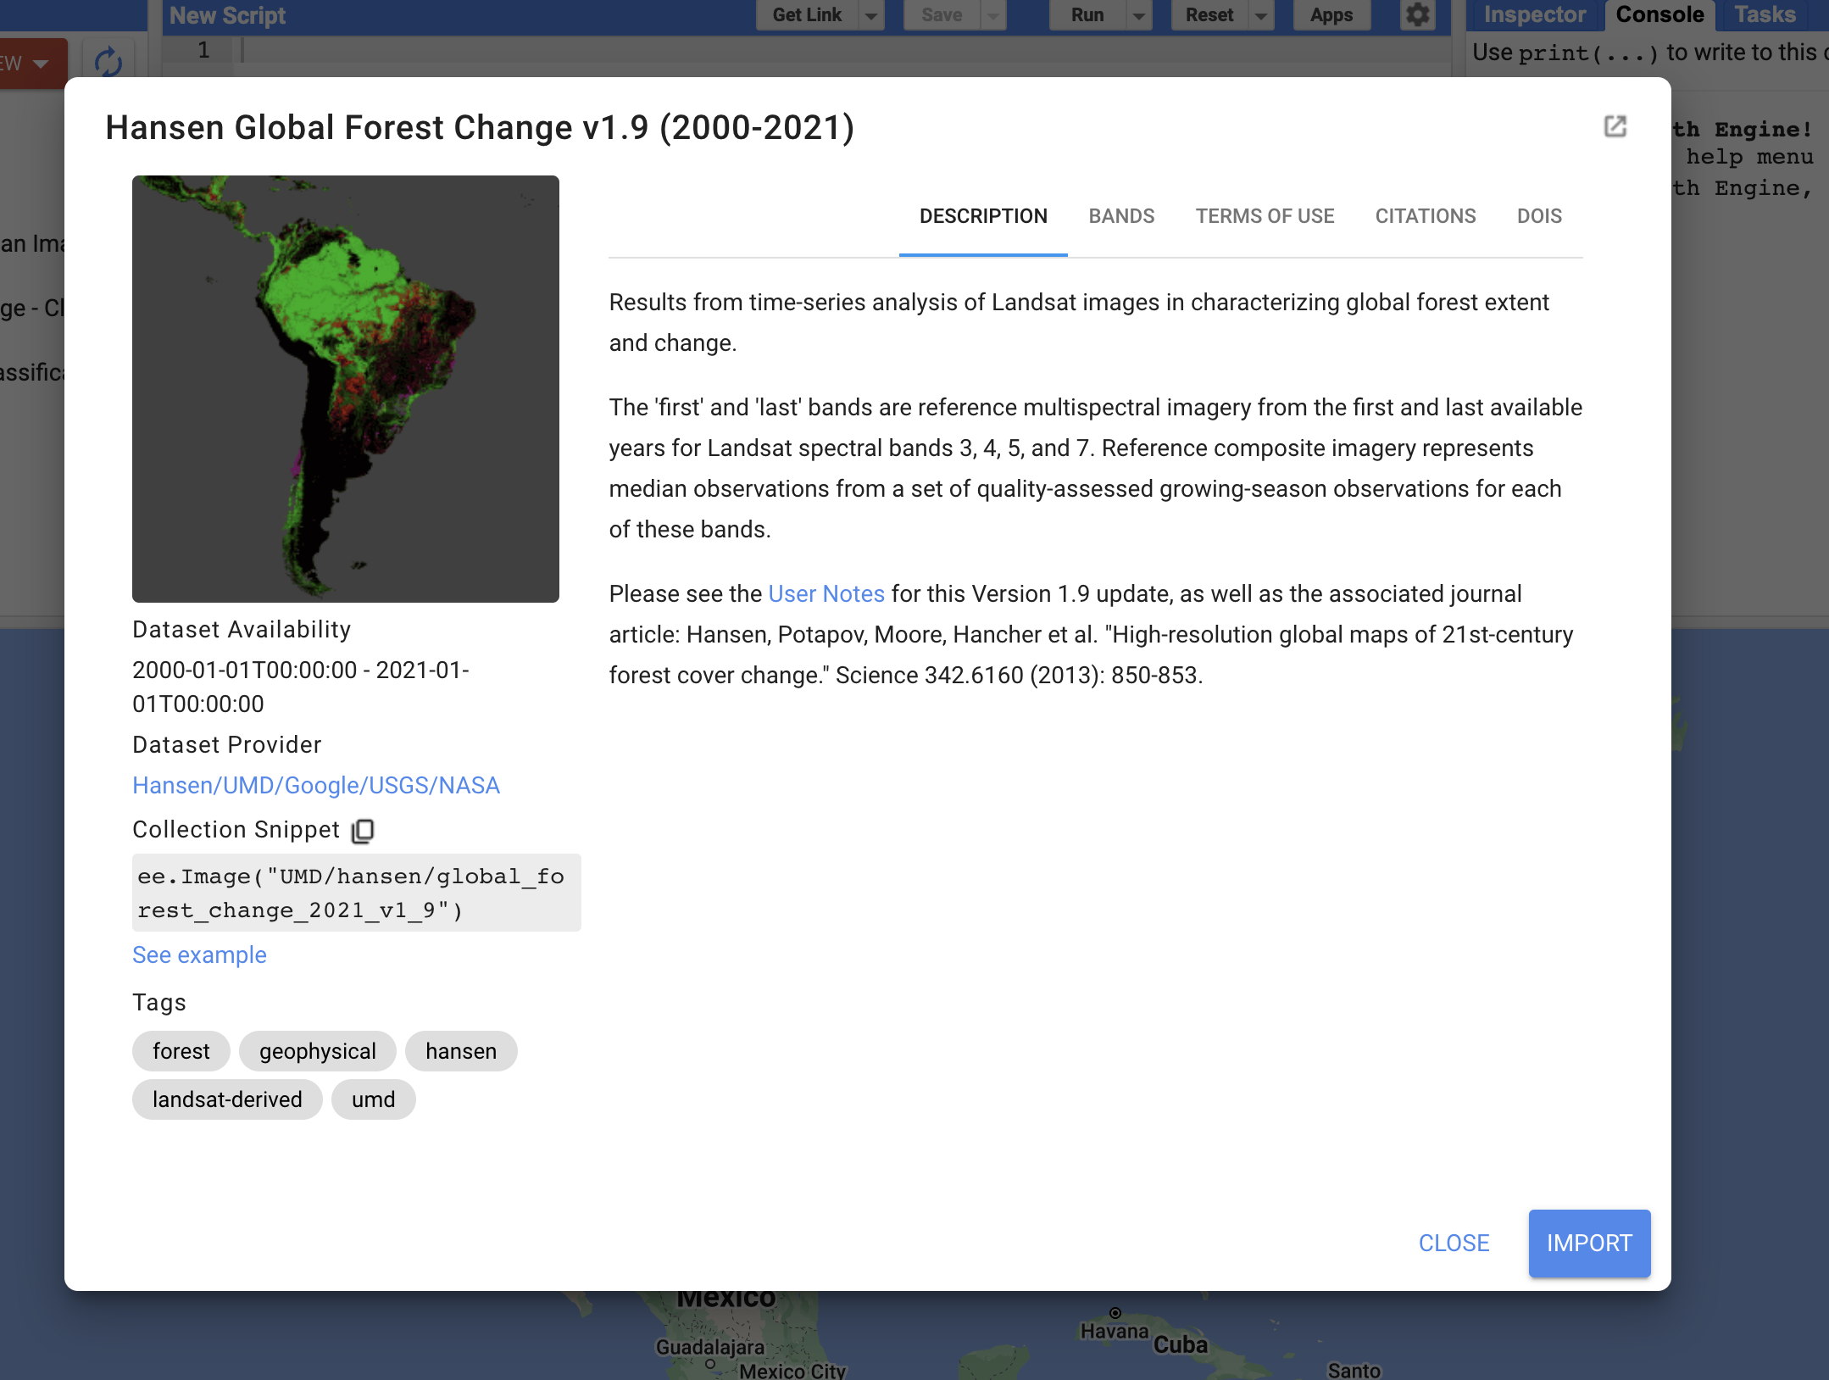Open dataset page in new tab icon
The width and height of the screenshot is (1829, 1380).
tap(1615, 127)
